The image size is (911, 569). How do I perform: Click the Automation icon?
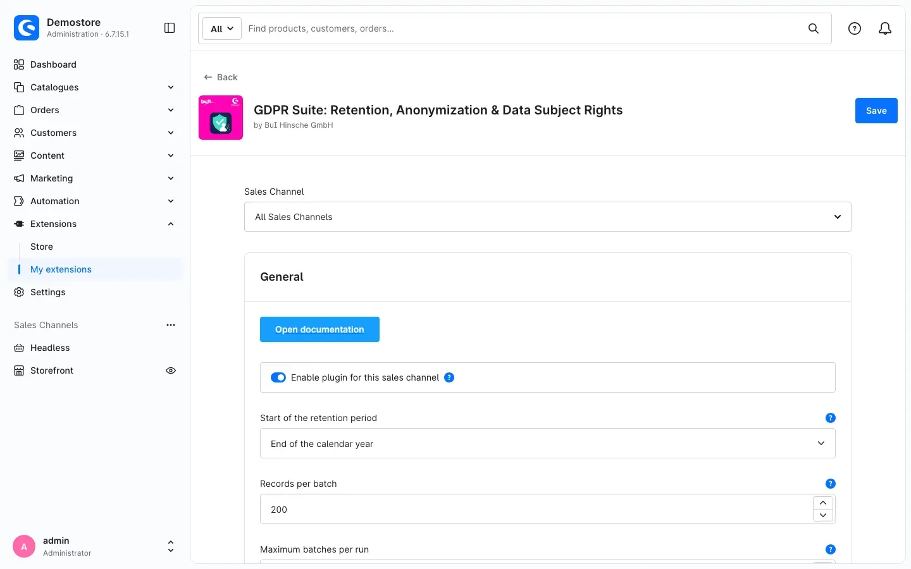coord(19,201)
